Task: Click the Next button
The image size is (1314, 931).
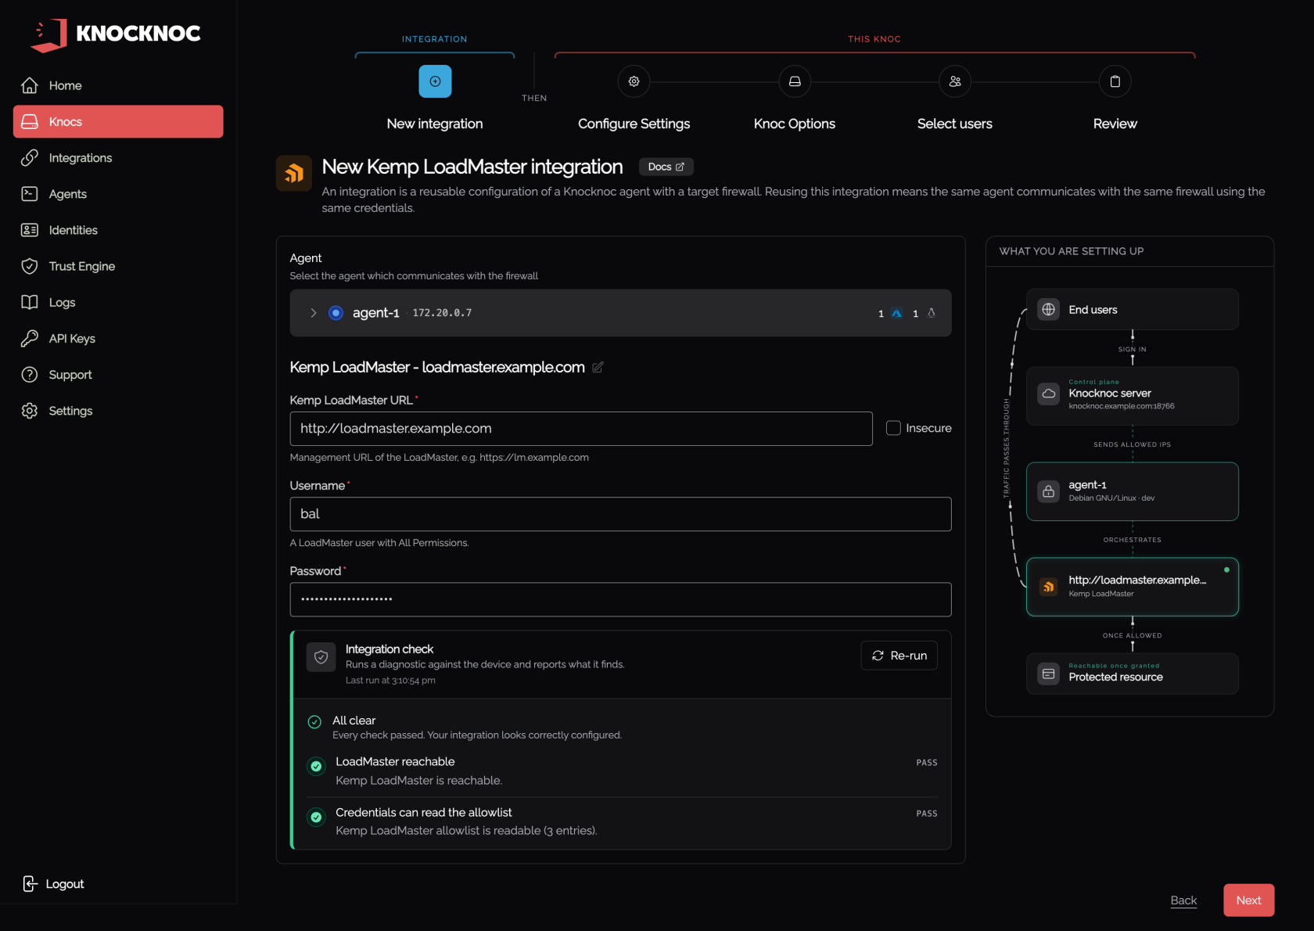Action: pyautogui.click(x=1248, y=900)
